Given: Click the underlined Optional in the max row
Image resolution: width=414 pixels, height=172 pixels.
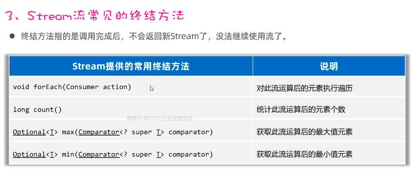Looking at the screenshot, I should [x=29, y=132].
